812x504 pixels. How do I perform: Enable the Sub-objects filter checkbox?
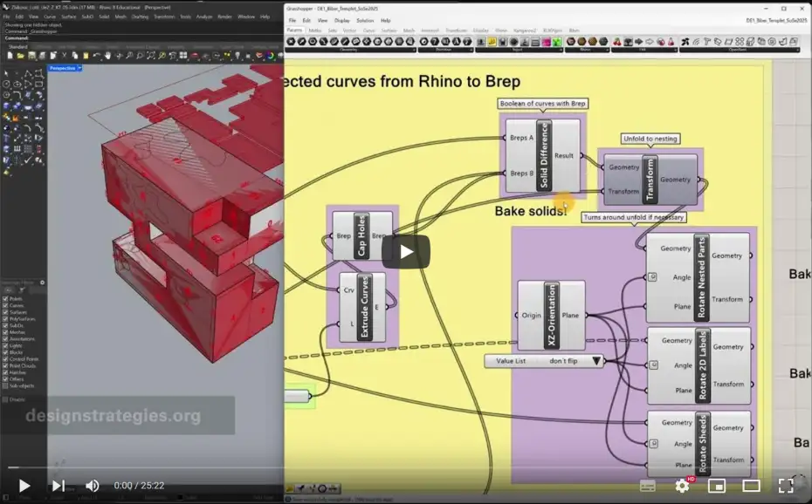[7, 386]
